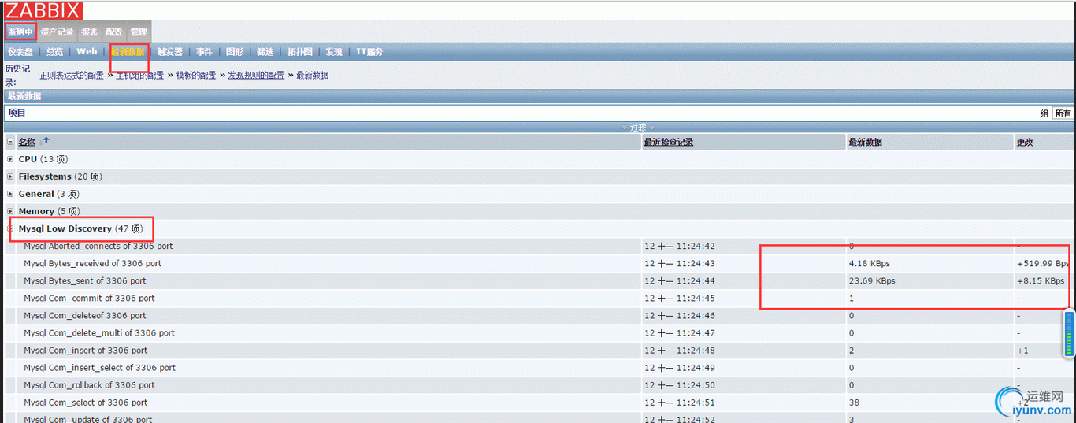This screenshot has height=423, width=1076.
Task: Open the 监测中 main menu tab
Action: click(x=20, y=32)
